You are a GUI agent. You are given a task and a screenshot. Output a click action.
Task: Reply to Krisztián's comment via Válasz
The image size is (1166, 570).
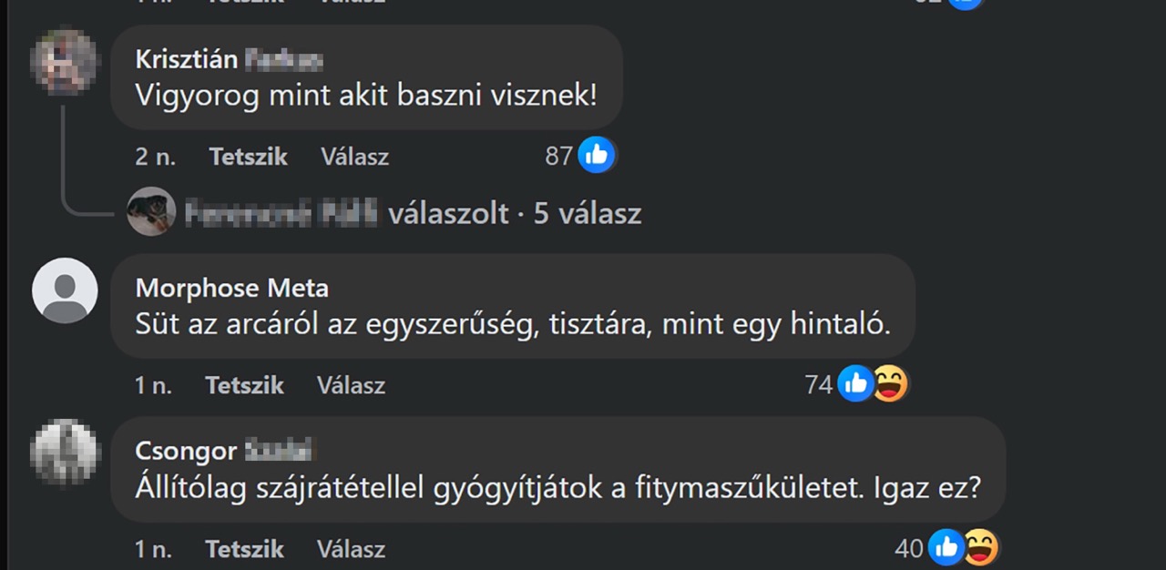click(x=354, y=157)
